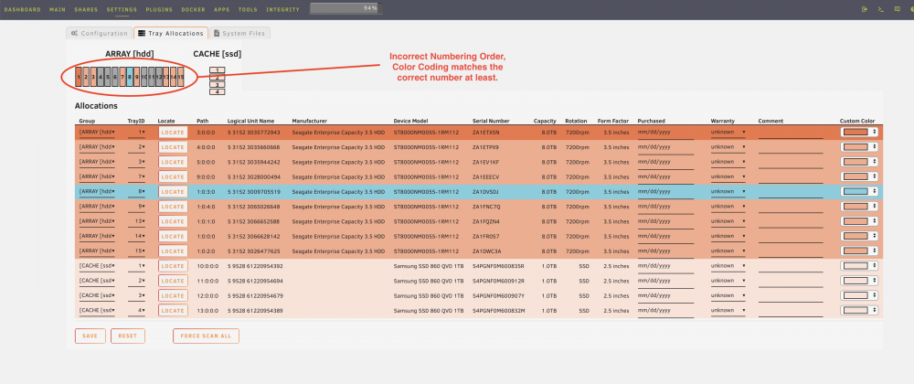Click logical unit name '5 3152 3009705519'
Image resolution: width=914 pixels, height=384 pixels.
tap(253, 192)
